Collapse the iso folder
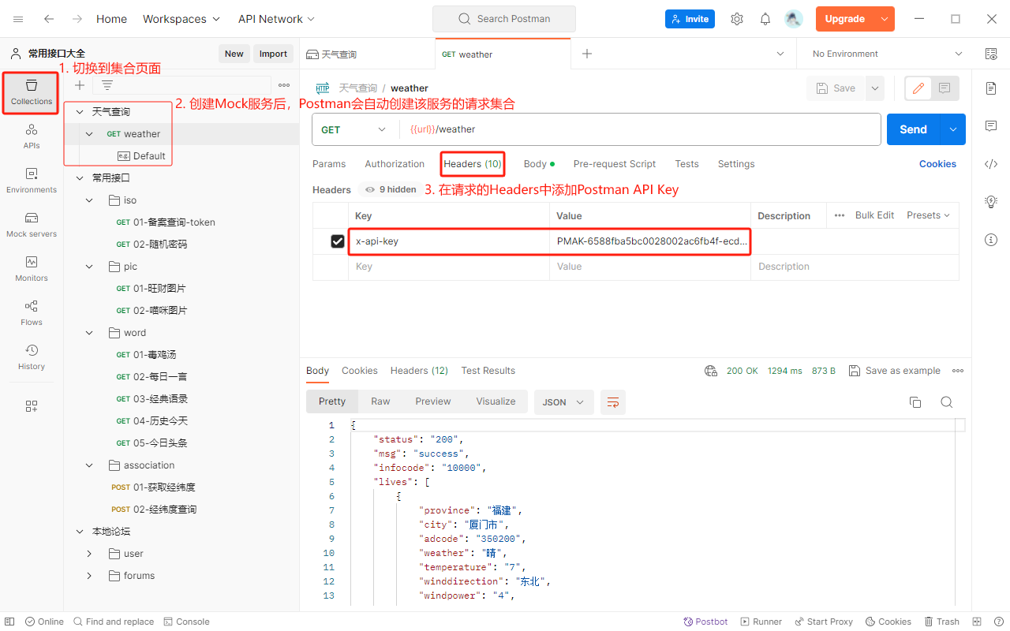 89,200
